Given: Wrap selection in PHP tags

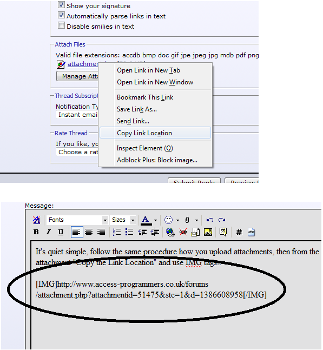Looking at the screenshot, I should click(x=252, y=232).
